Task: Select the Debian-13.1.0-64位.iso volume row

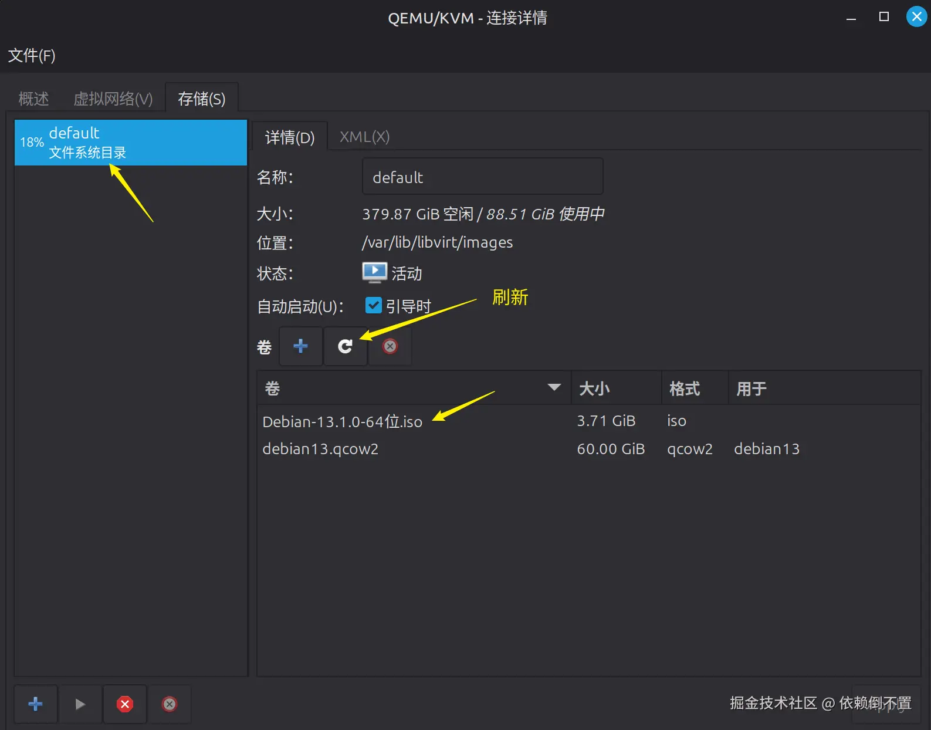Action: [x=588, y=421]
